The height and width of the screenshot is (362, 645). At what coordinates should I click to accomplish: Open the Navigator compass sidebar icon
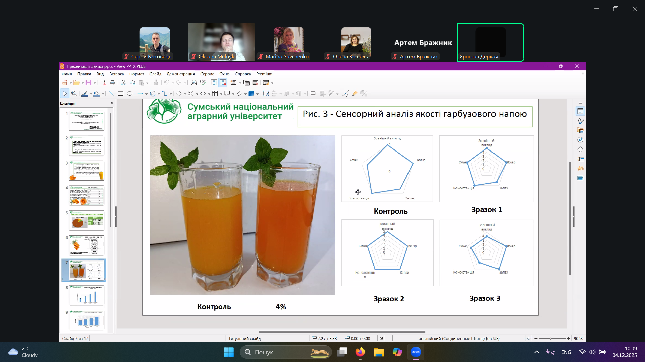pyautogui.click(x=580, y=140)
